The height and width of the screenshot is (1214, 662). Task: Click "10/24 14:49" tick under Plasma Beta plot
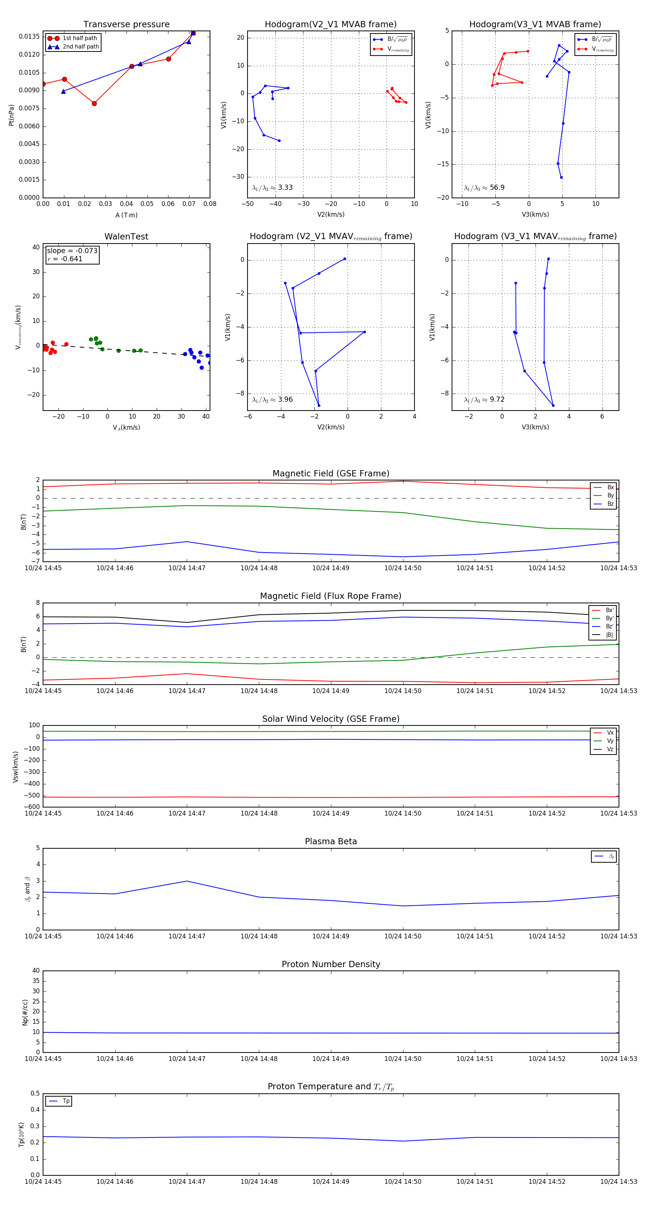(x=331, y=936)
